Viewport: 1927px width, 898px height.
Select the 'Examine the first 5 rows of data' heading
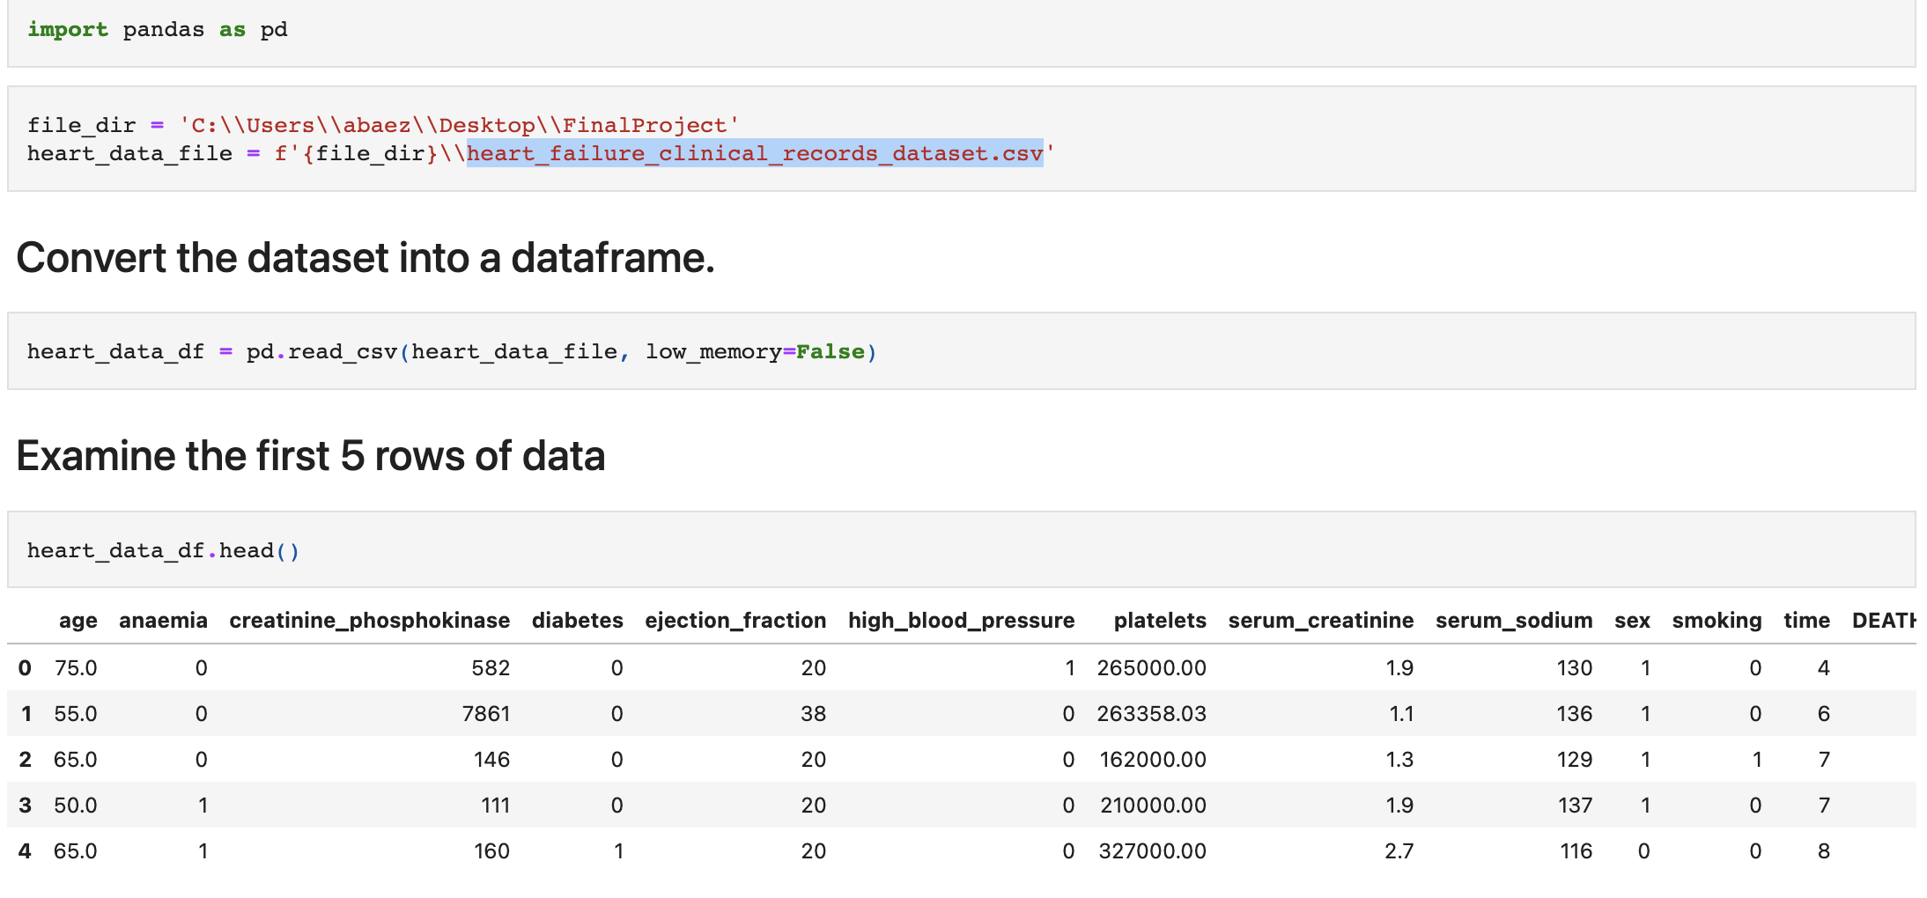311,456
